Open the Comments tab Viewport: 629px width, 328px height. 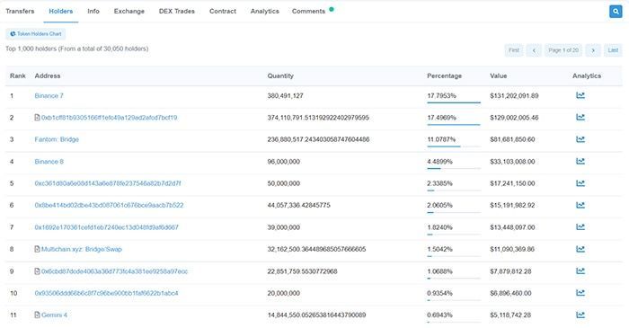point(308,11)
